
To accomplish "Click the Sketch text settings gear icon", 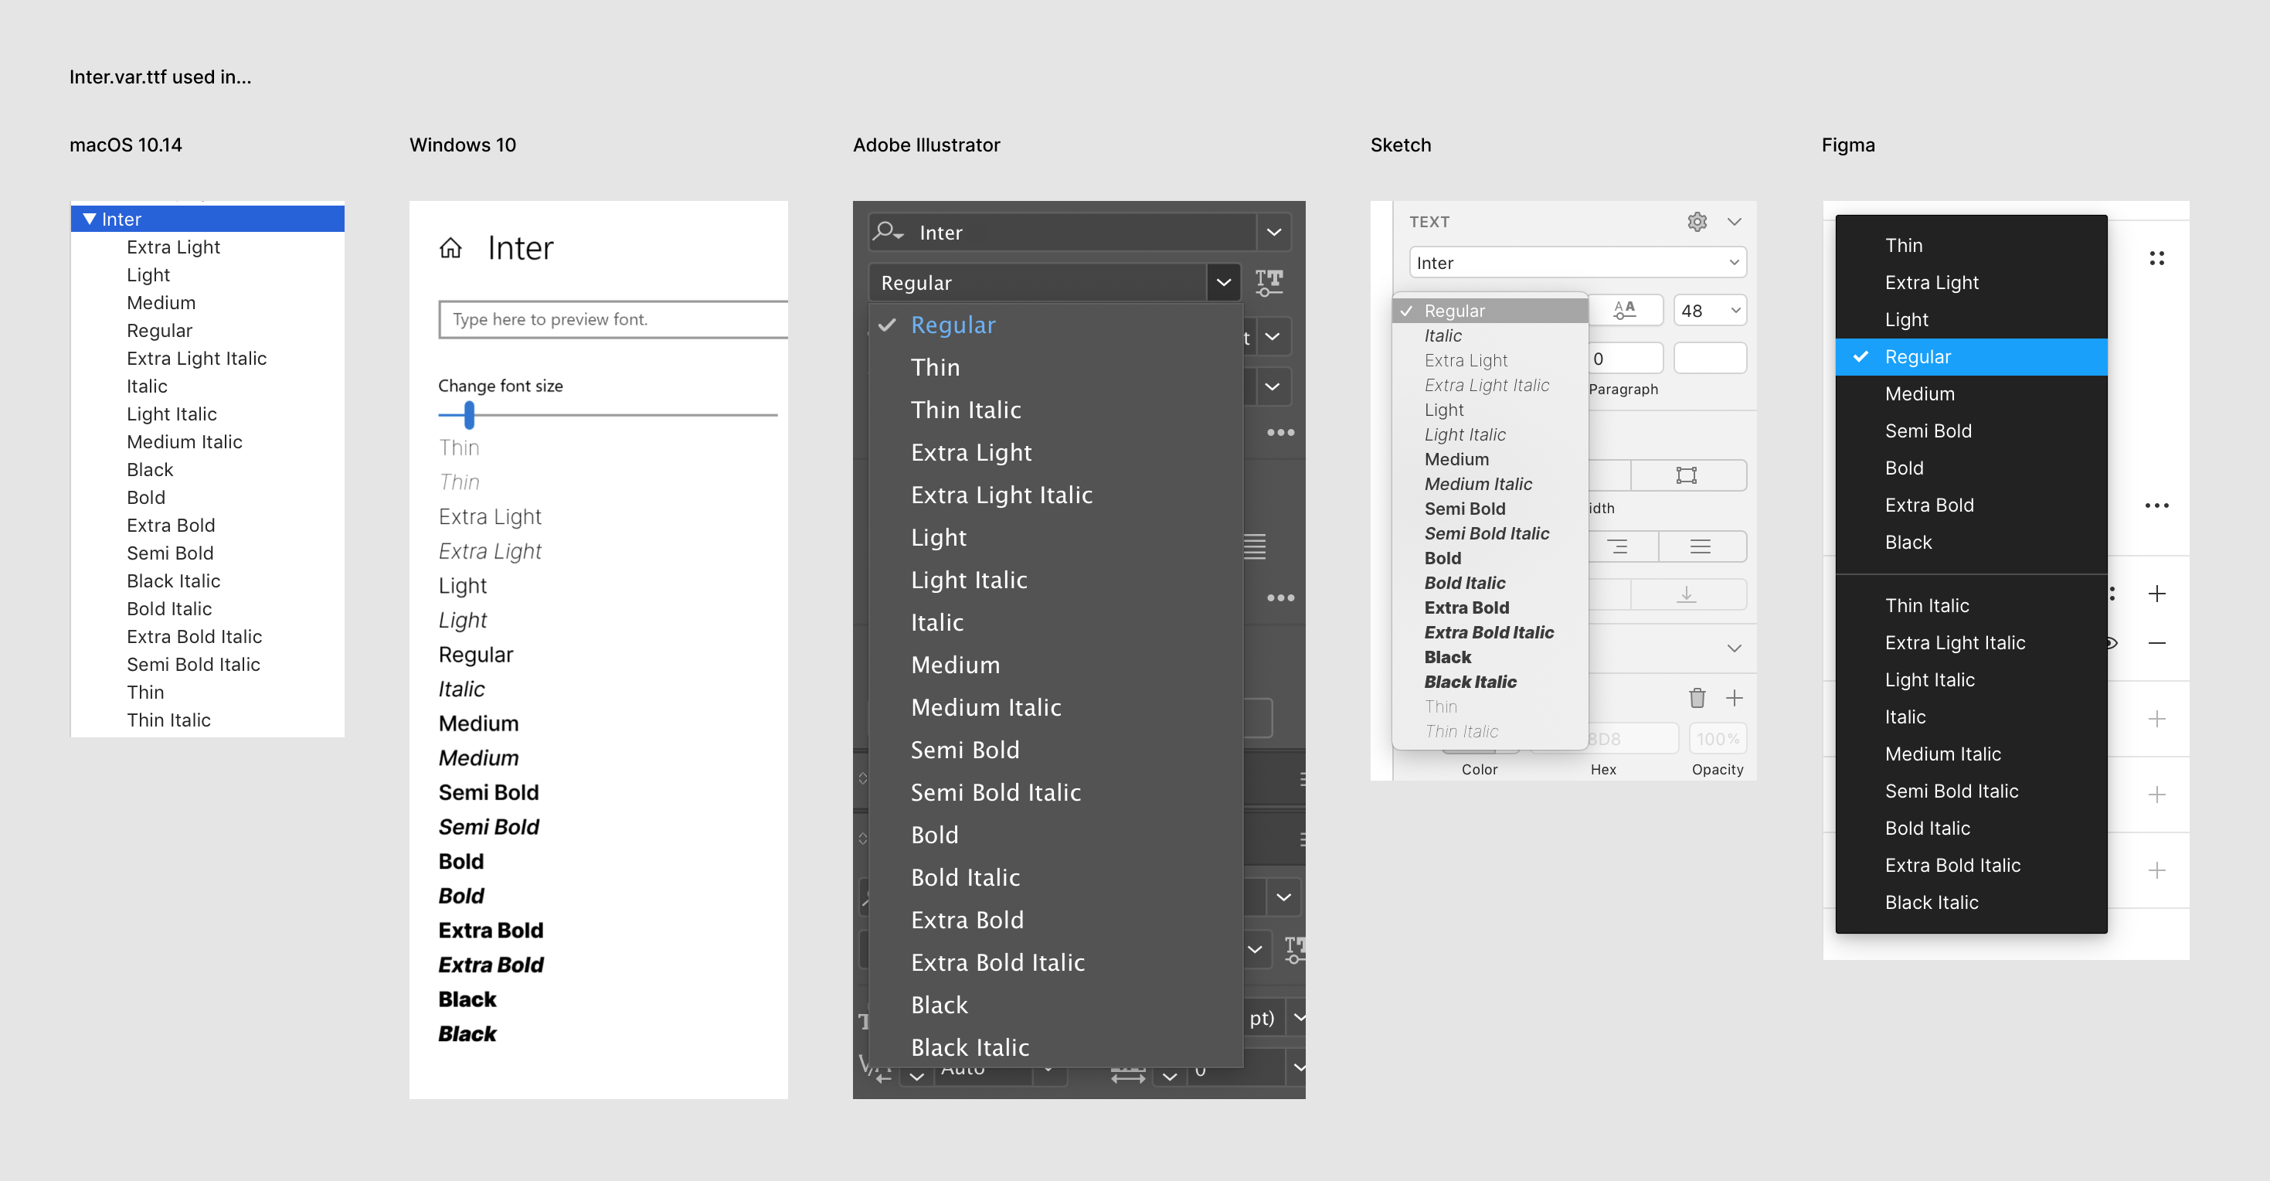I will (1697, 222).
